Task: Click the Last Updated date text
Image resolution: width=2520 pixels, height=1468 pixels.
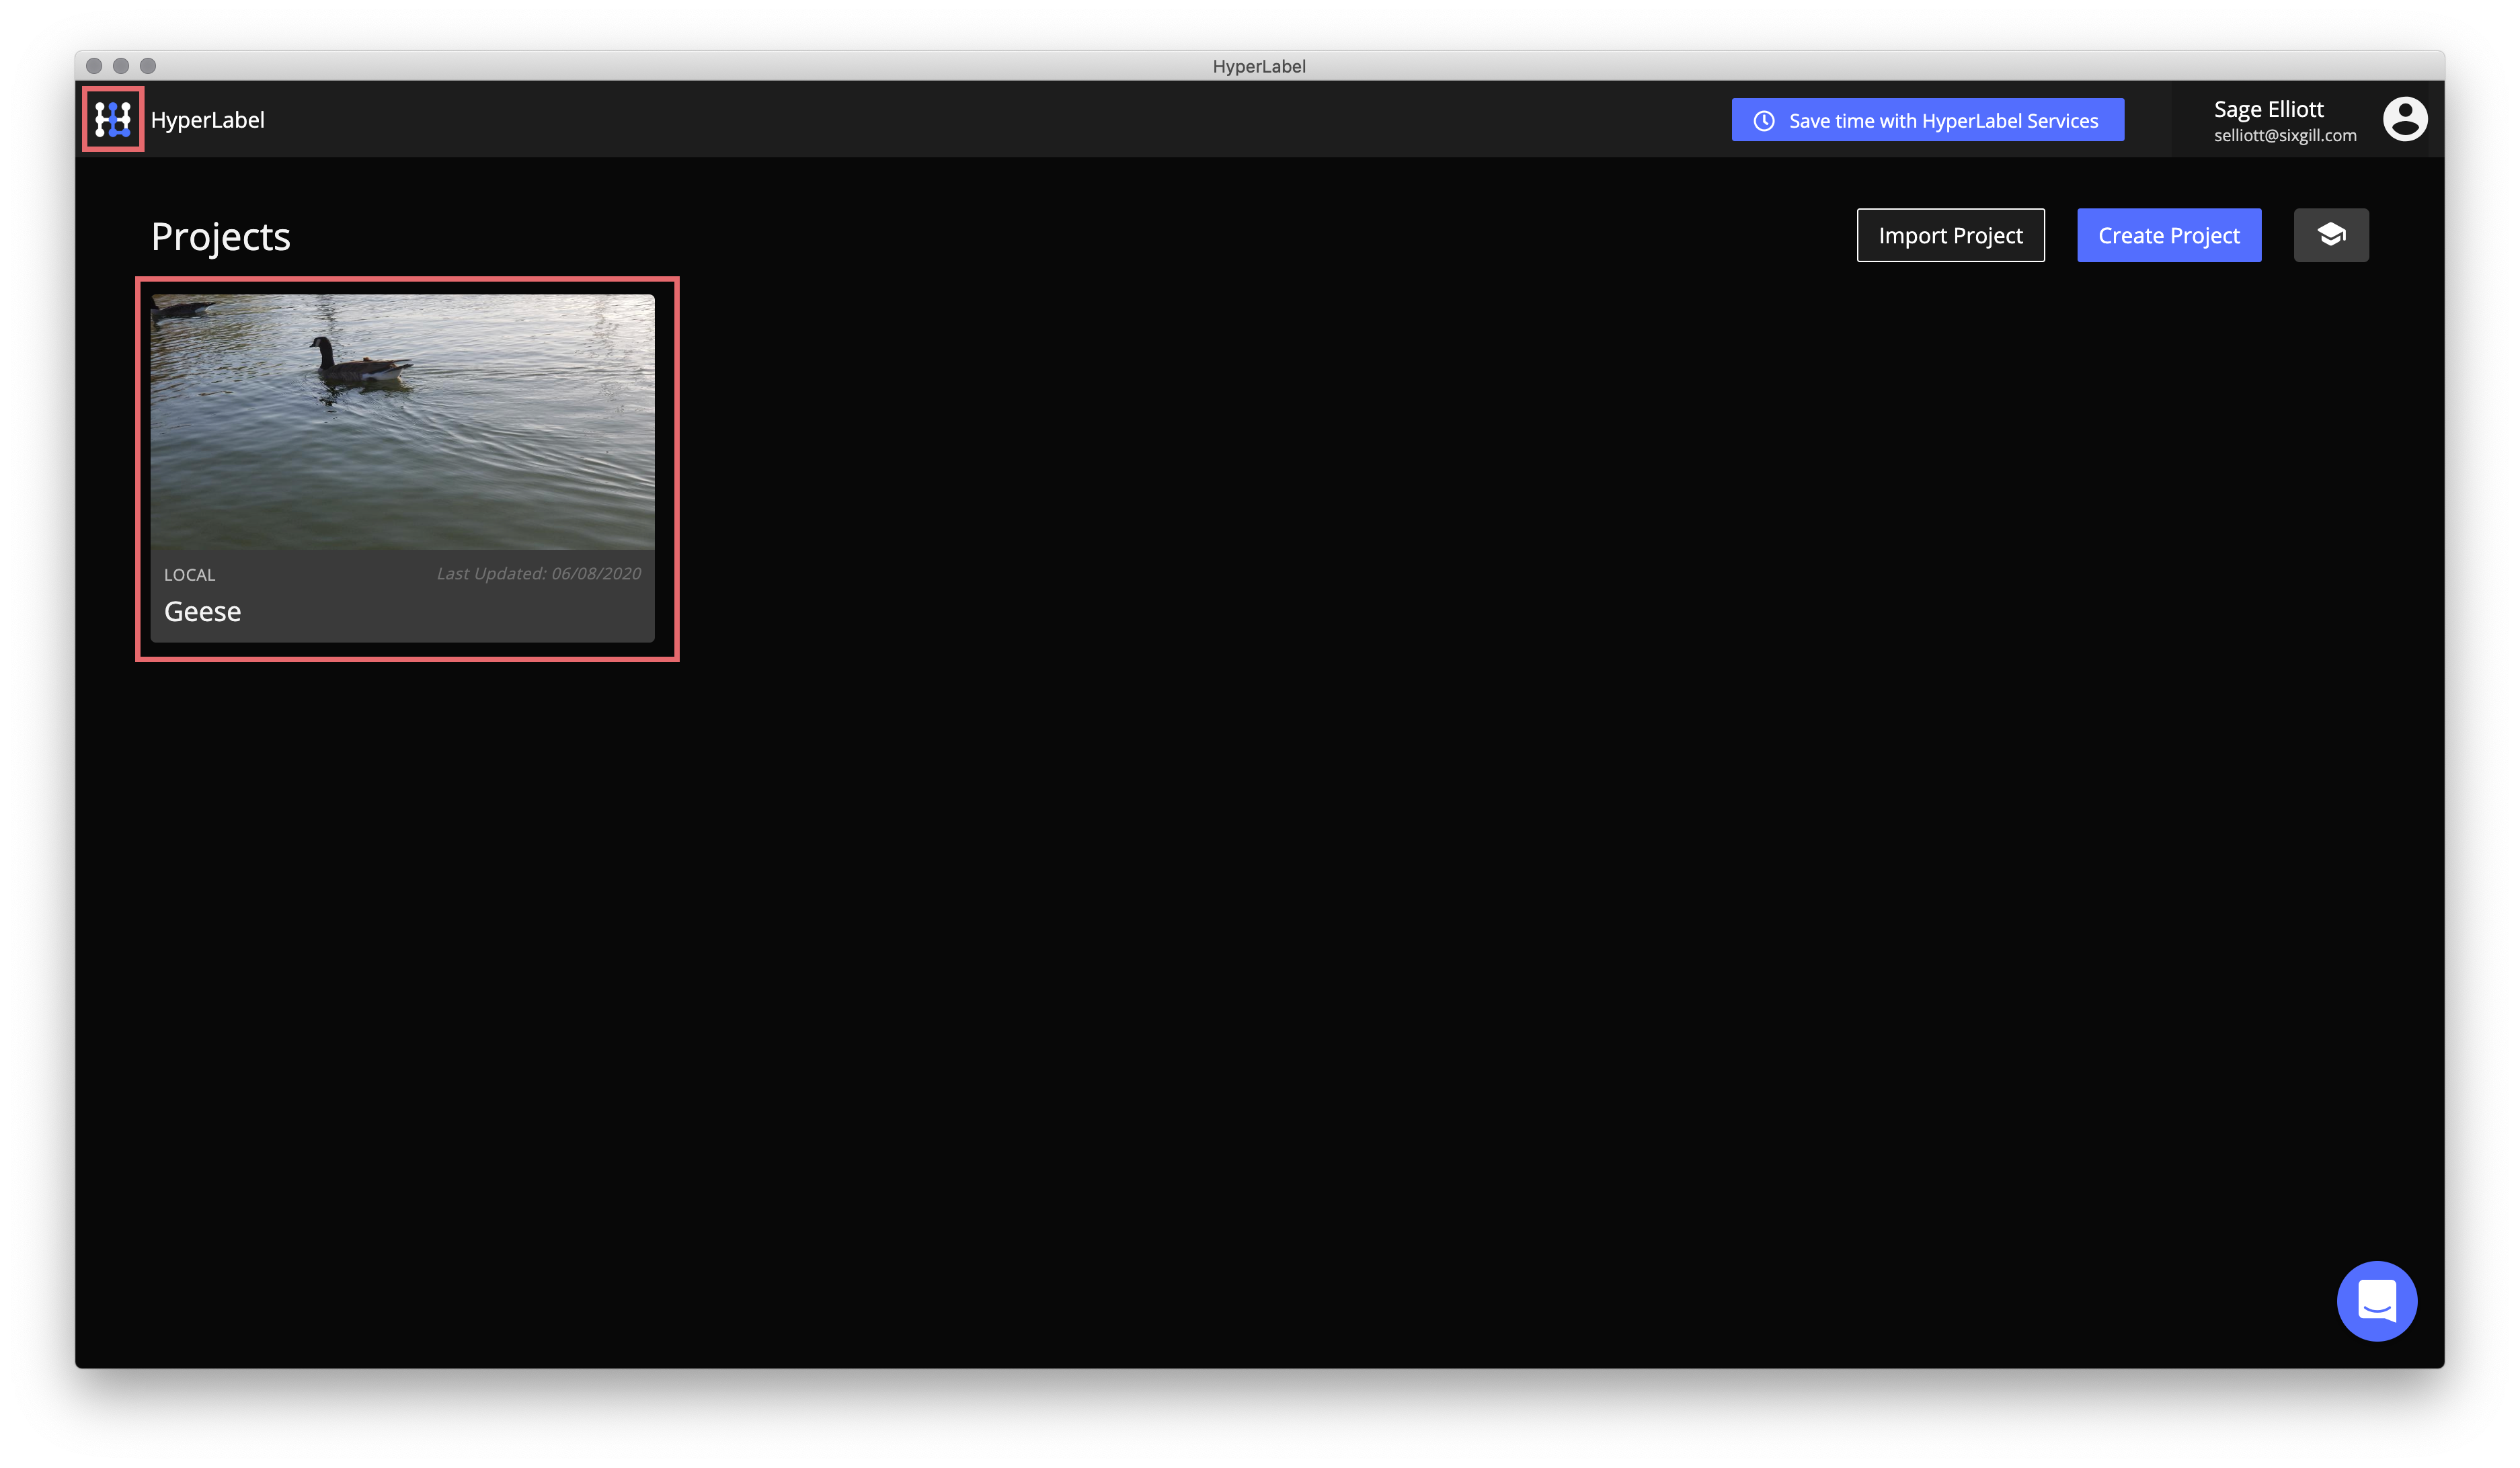Action: pyautogui.click(x=539, y=574)
